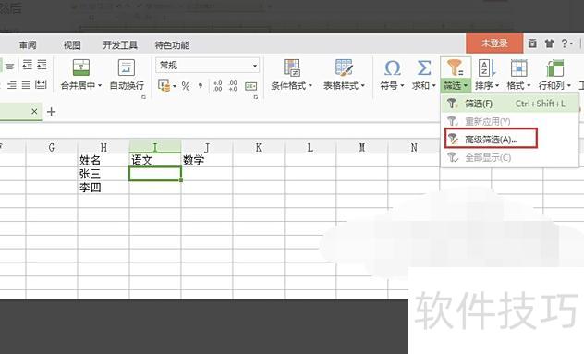
Task: Select the cell containing 姓名
Action: tap(103, 160)
